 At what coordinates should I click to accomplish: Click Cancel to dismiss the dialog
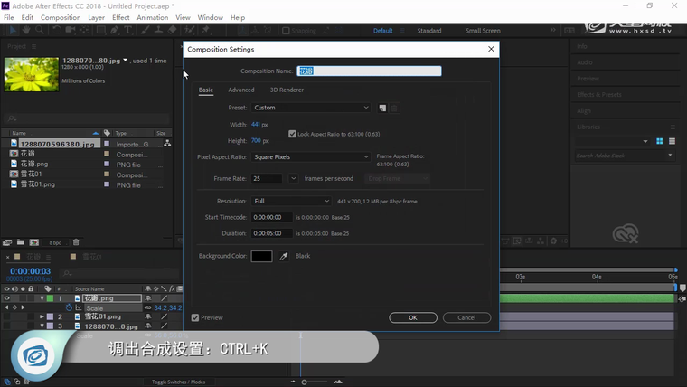click(x=466, y=317)
